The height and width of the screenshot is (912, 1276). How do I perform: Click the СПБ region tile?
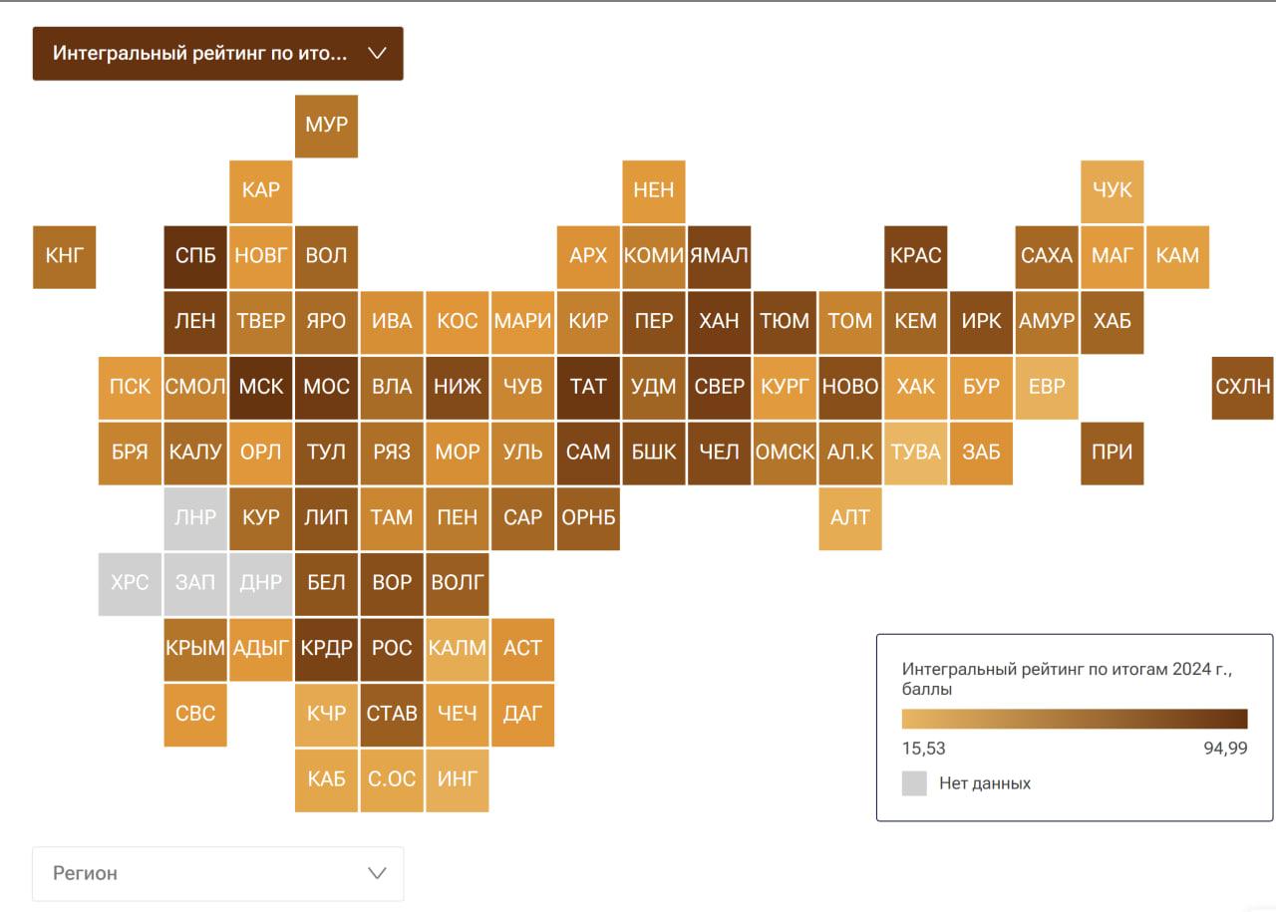coord(195,256)
